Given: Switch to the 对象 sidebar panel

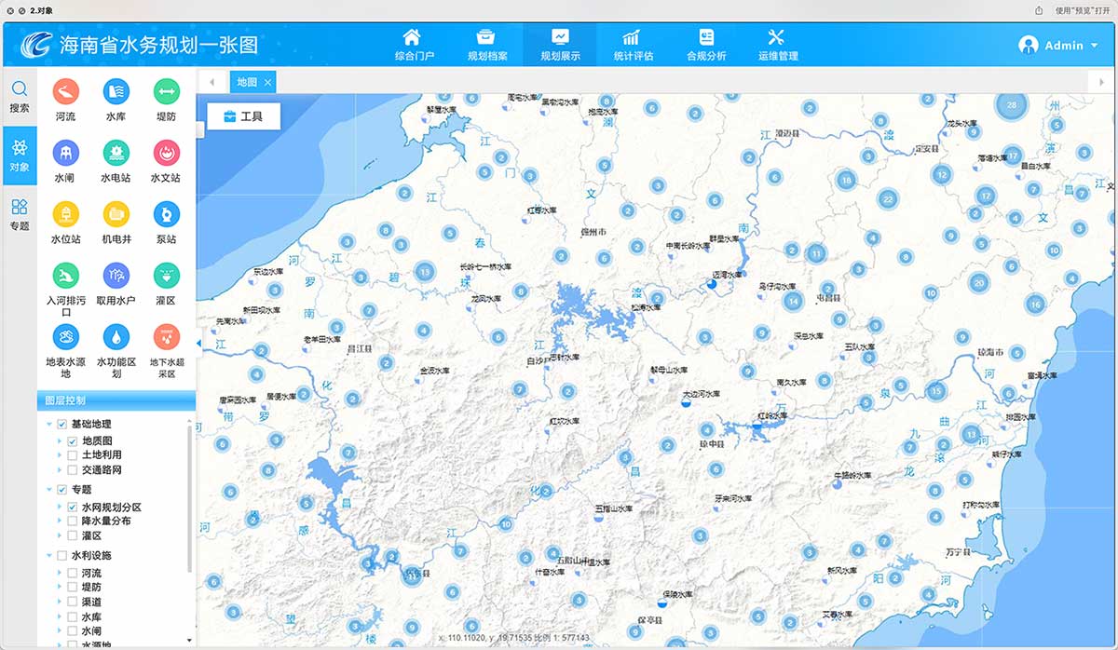Looking at the screenshot, I should coord(19,156).
